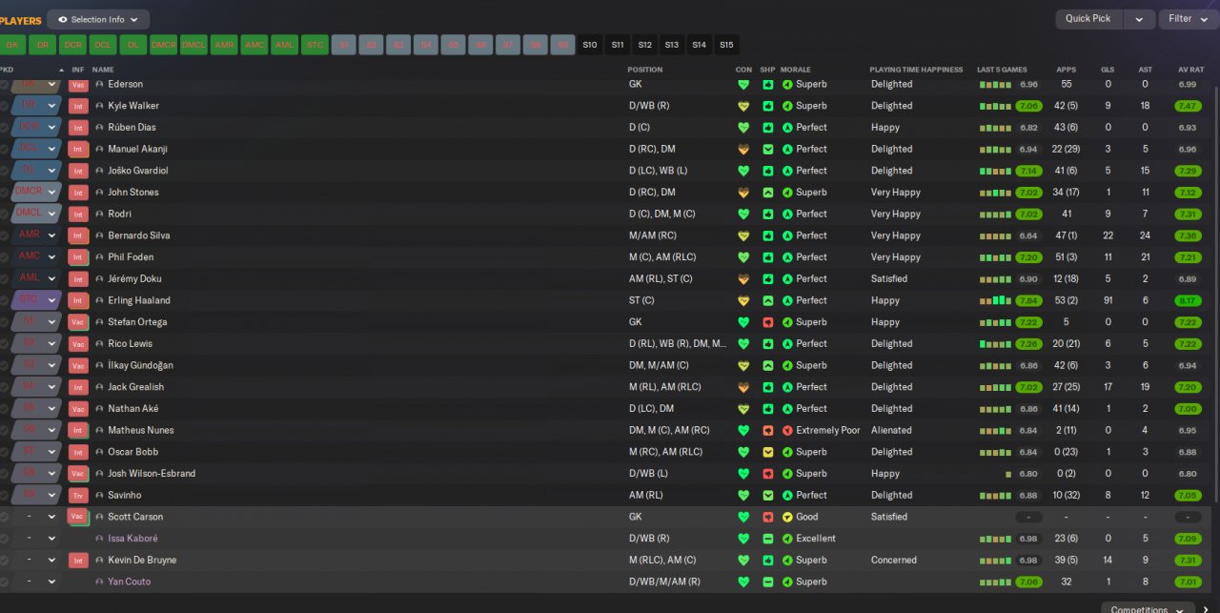Screen dimensions: 1220x613
Task: Click Erling Haaland's sharpness arrow icon
Action: [767, 300]
